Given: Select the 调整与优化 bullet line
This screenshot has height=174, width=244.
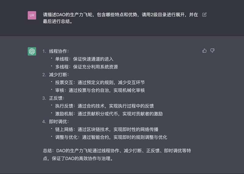Looking at the screenshot, I should pyautogui.click(x=111, y=137).
